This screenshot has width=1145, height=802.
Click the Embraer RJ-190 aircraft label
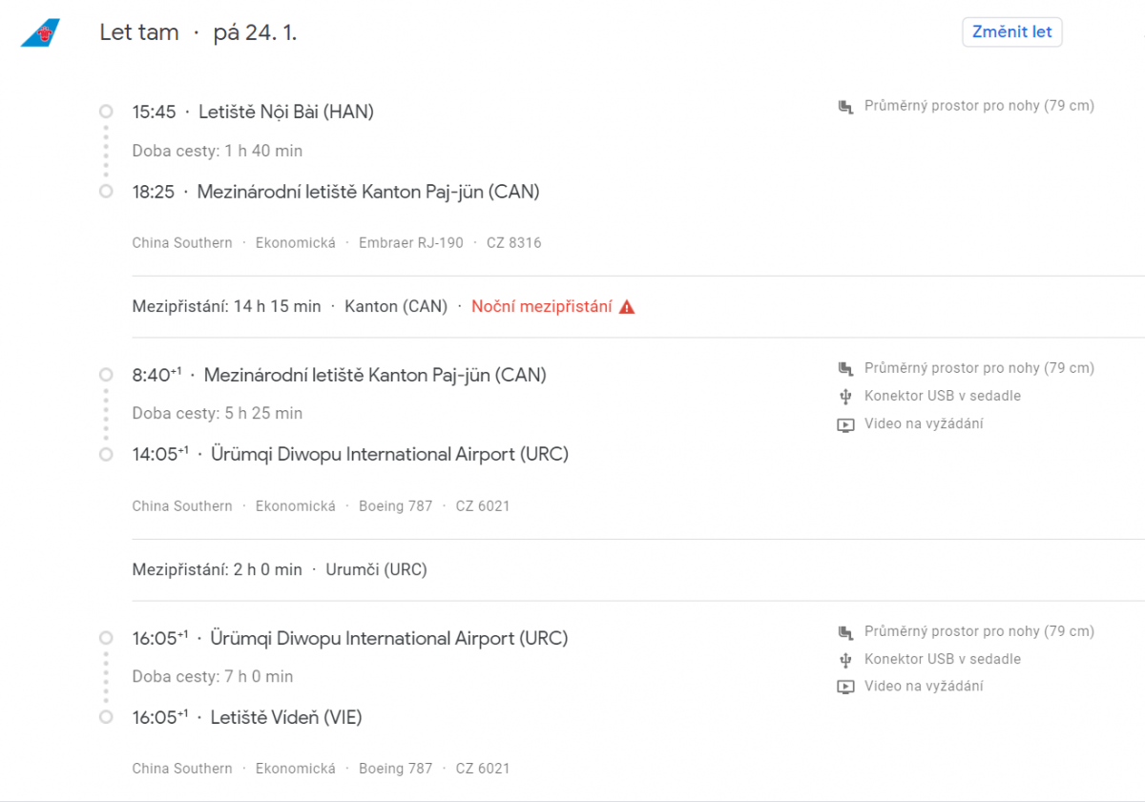click(x=410, y=243)
